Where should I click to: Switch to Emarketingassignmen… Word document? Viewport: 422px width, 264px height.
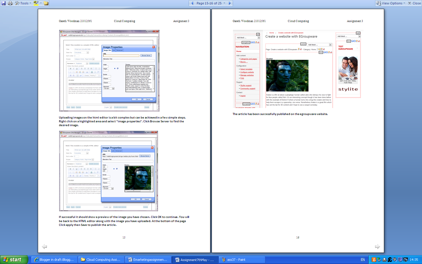[x=148, y=260]
